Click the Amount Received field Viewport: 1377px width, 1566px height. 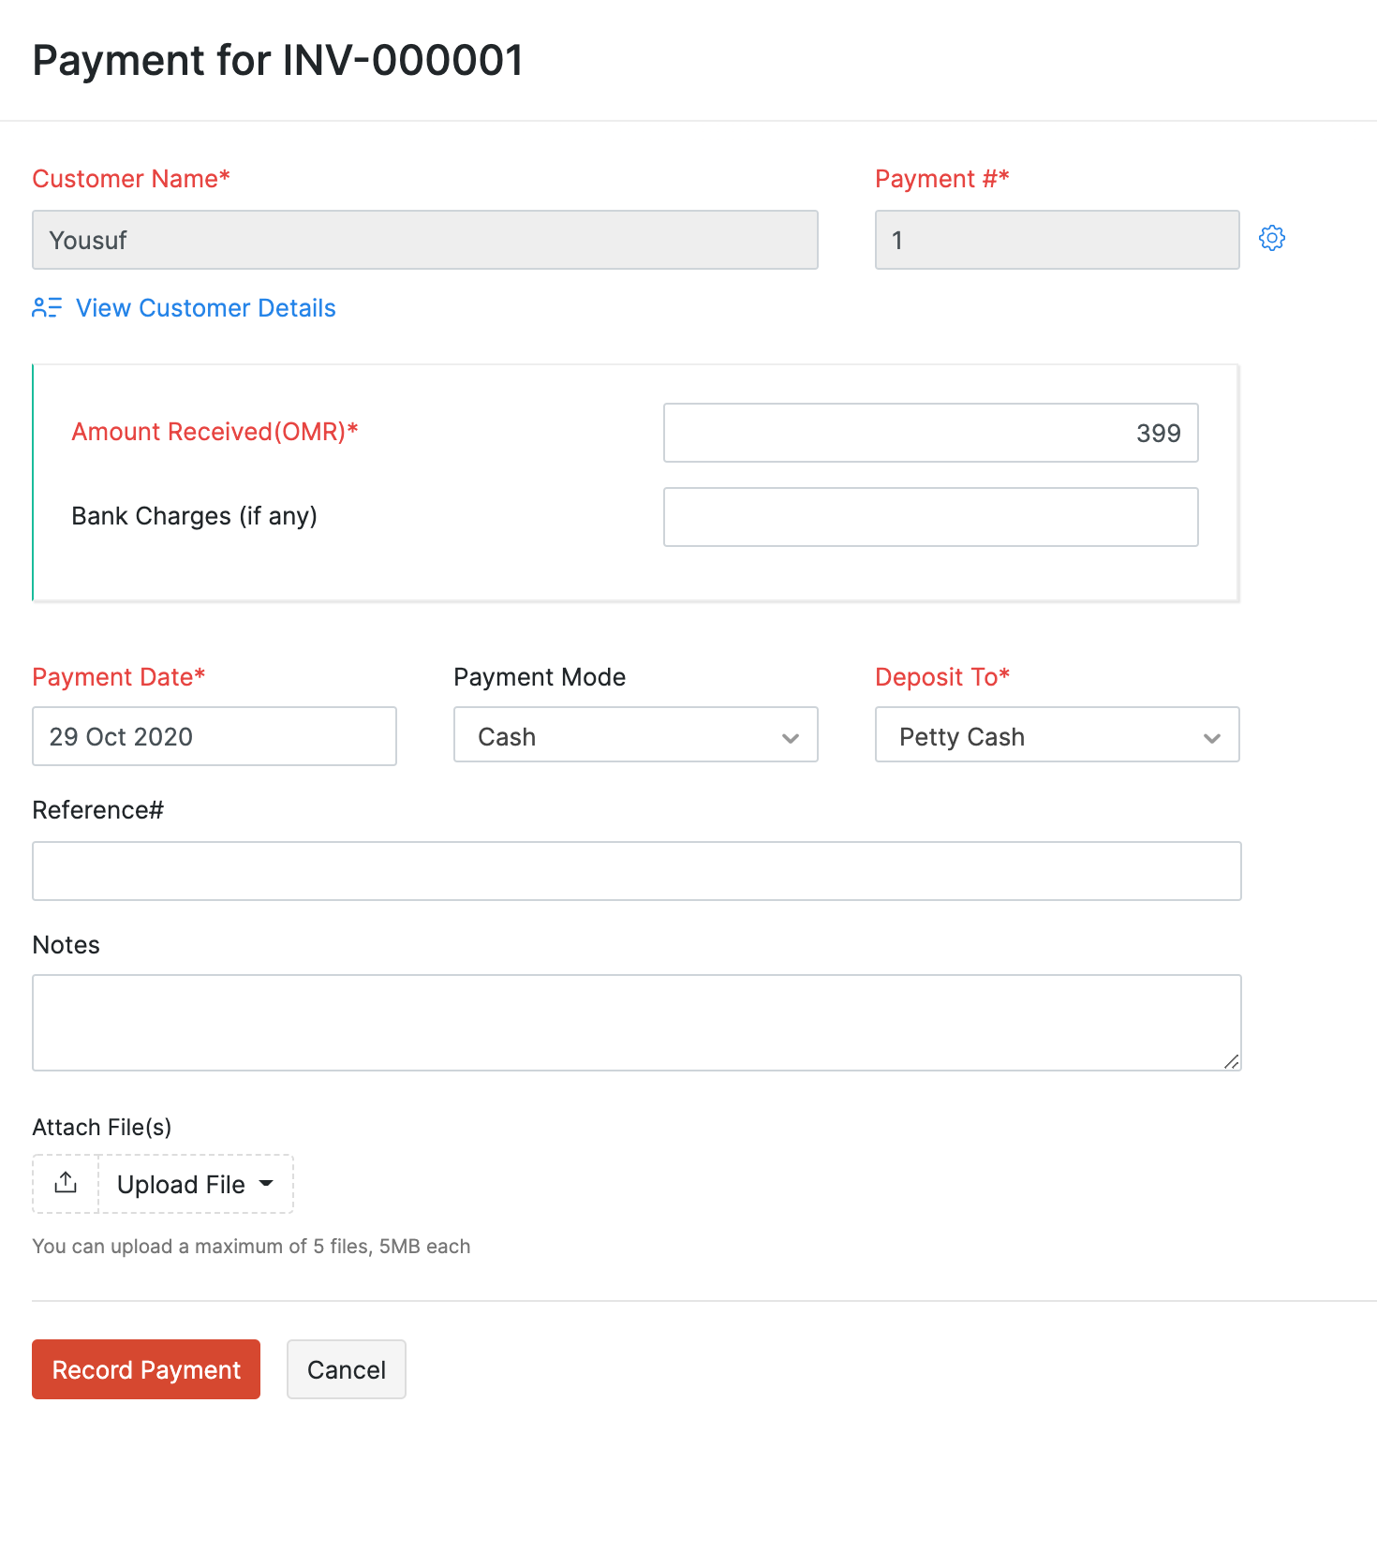pyautogui.click(x=930, y=433)
